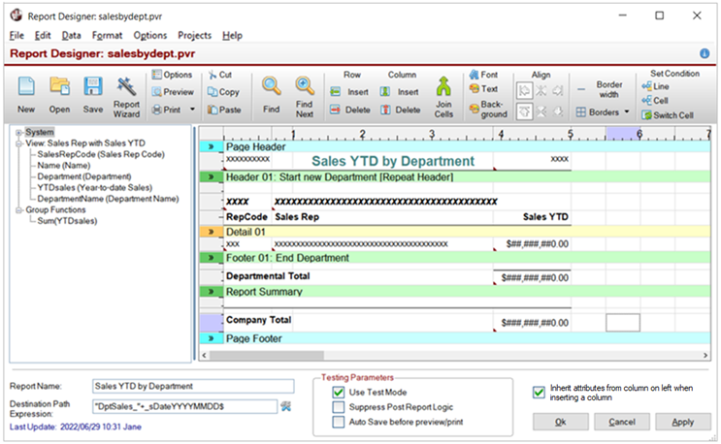Image resolution: width=721 pixels, height=444 pixels.
Task: Open the Print dropdown arrow
Action: 193,111
